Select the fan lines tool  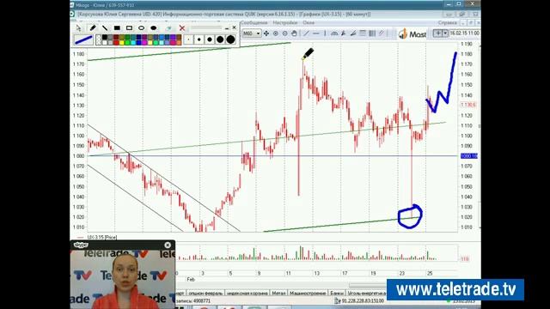pyautogui.click(x=344, y=33)
